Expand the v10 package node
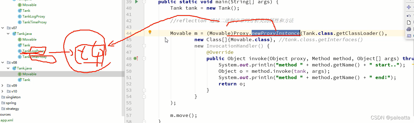414x123 pixels. click(x=3, y=91)
